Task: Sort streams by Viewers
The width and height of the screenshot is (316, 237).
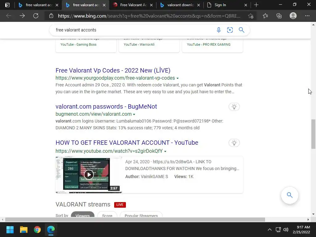Action: (x=83, y=215)
